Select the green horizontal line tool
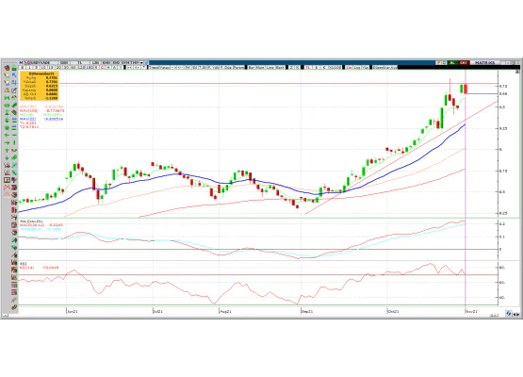Image resolution: width=523 pixels, height=377 pixels. pyautogui.click(x=14, y=135)
